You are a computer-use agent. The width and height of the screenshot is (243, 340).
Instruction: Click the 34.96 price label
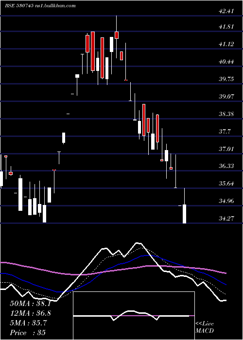pyautogui.click(x=226, y=201)
